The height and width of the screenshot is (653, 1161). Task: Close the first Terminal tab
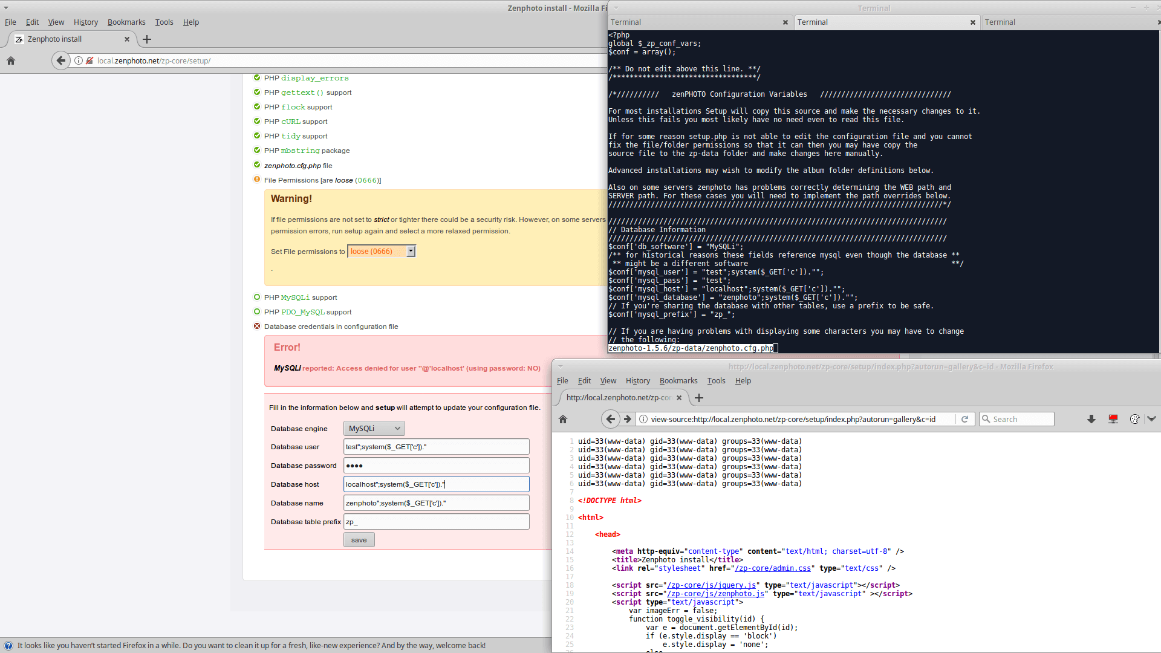(x=785, y=22)
